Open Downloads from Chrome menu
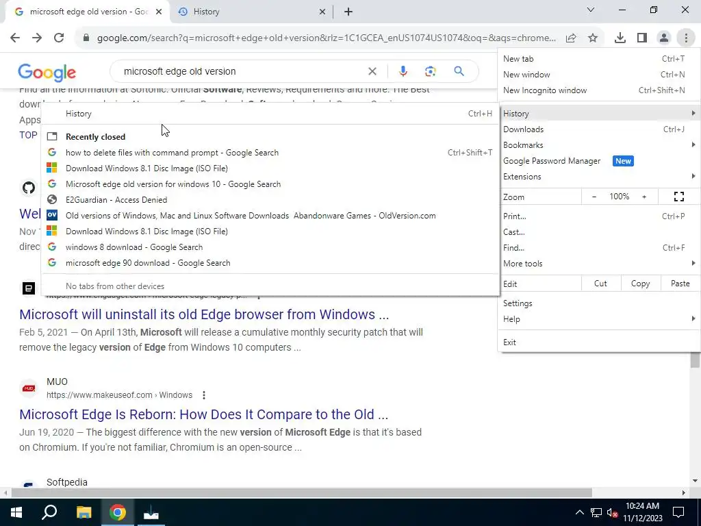Image resolution: width=701 pixels, height=526 pixels. tap(599, 129)
